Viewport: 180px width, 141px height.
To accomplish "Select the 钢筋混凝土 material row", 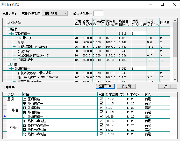I will click(x=25, y=60).
